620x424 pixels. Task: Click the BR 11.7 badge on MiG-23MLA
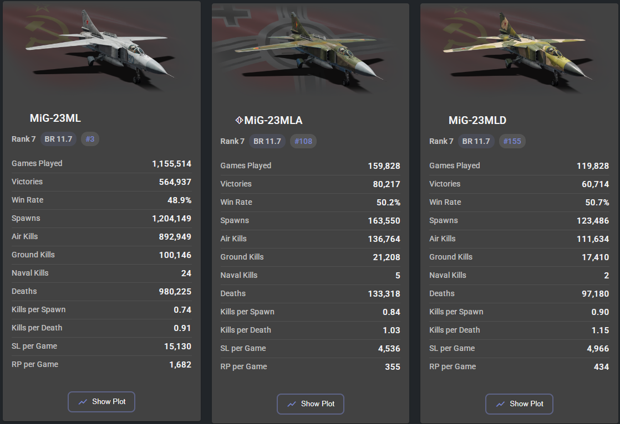tap(267, 141)
